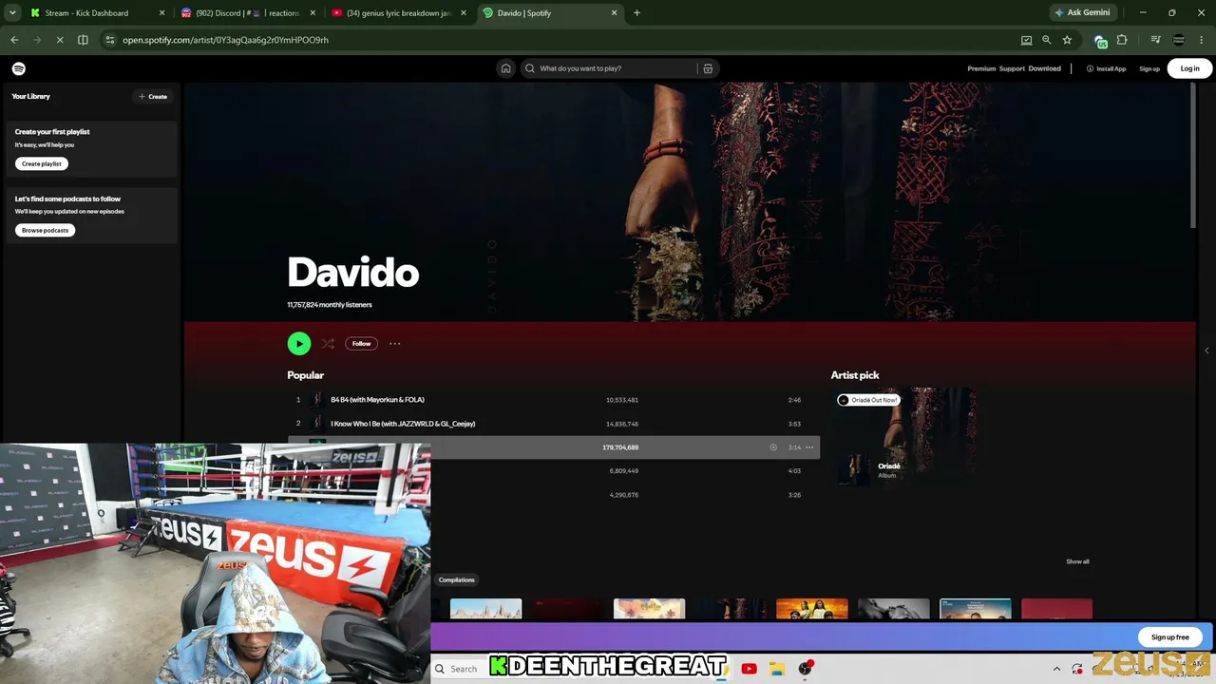Click the Spotify logo icon
The image size is (1216, 684).
[x=19, y=68]
